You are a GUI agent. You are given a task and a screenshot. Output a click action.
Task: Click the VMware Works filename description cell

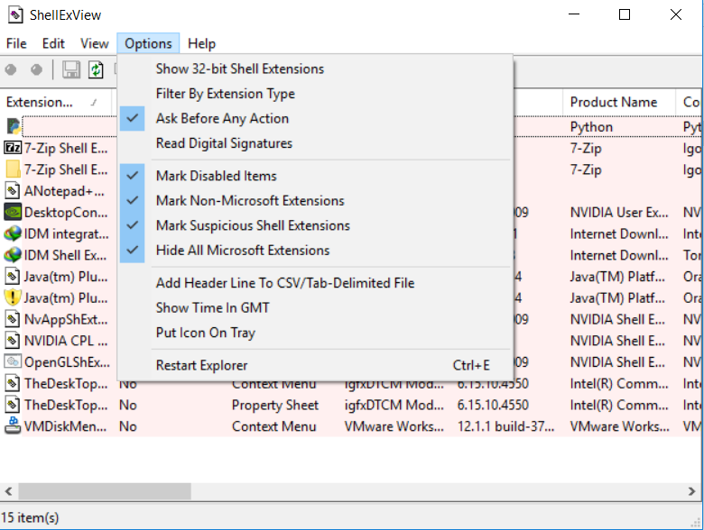[394, 426]
